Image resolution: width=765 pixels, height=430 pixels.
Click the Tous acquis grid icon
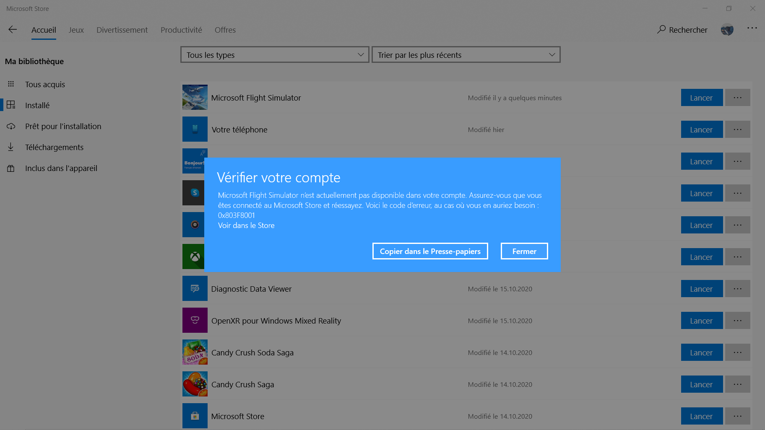(11, 84)
